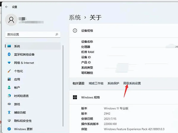Collapse the 设备规格 section header
This screenshot has height=133, width=178.
tap(124, 31)
